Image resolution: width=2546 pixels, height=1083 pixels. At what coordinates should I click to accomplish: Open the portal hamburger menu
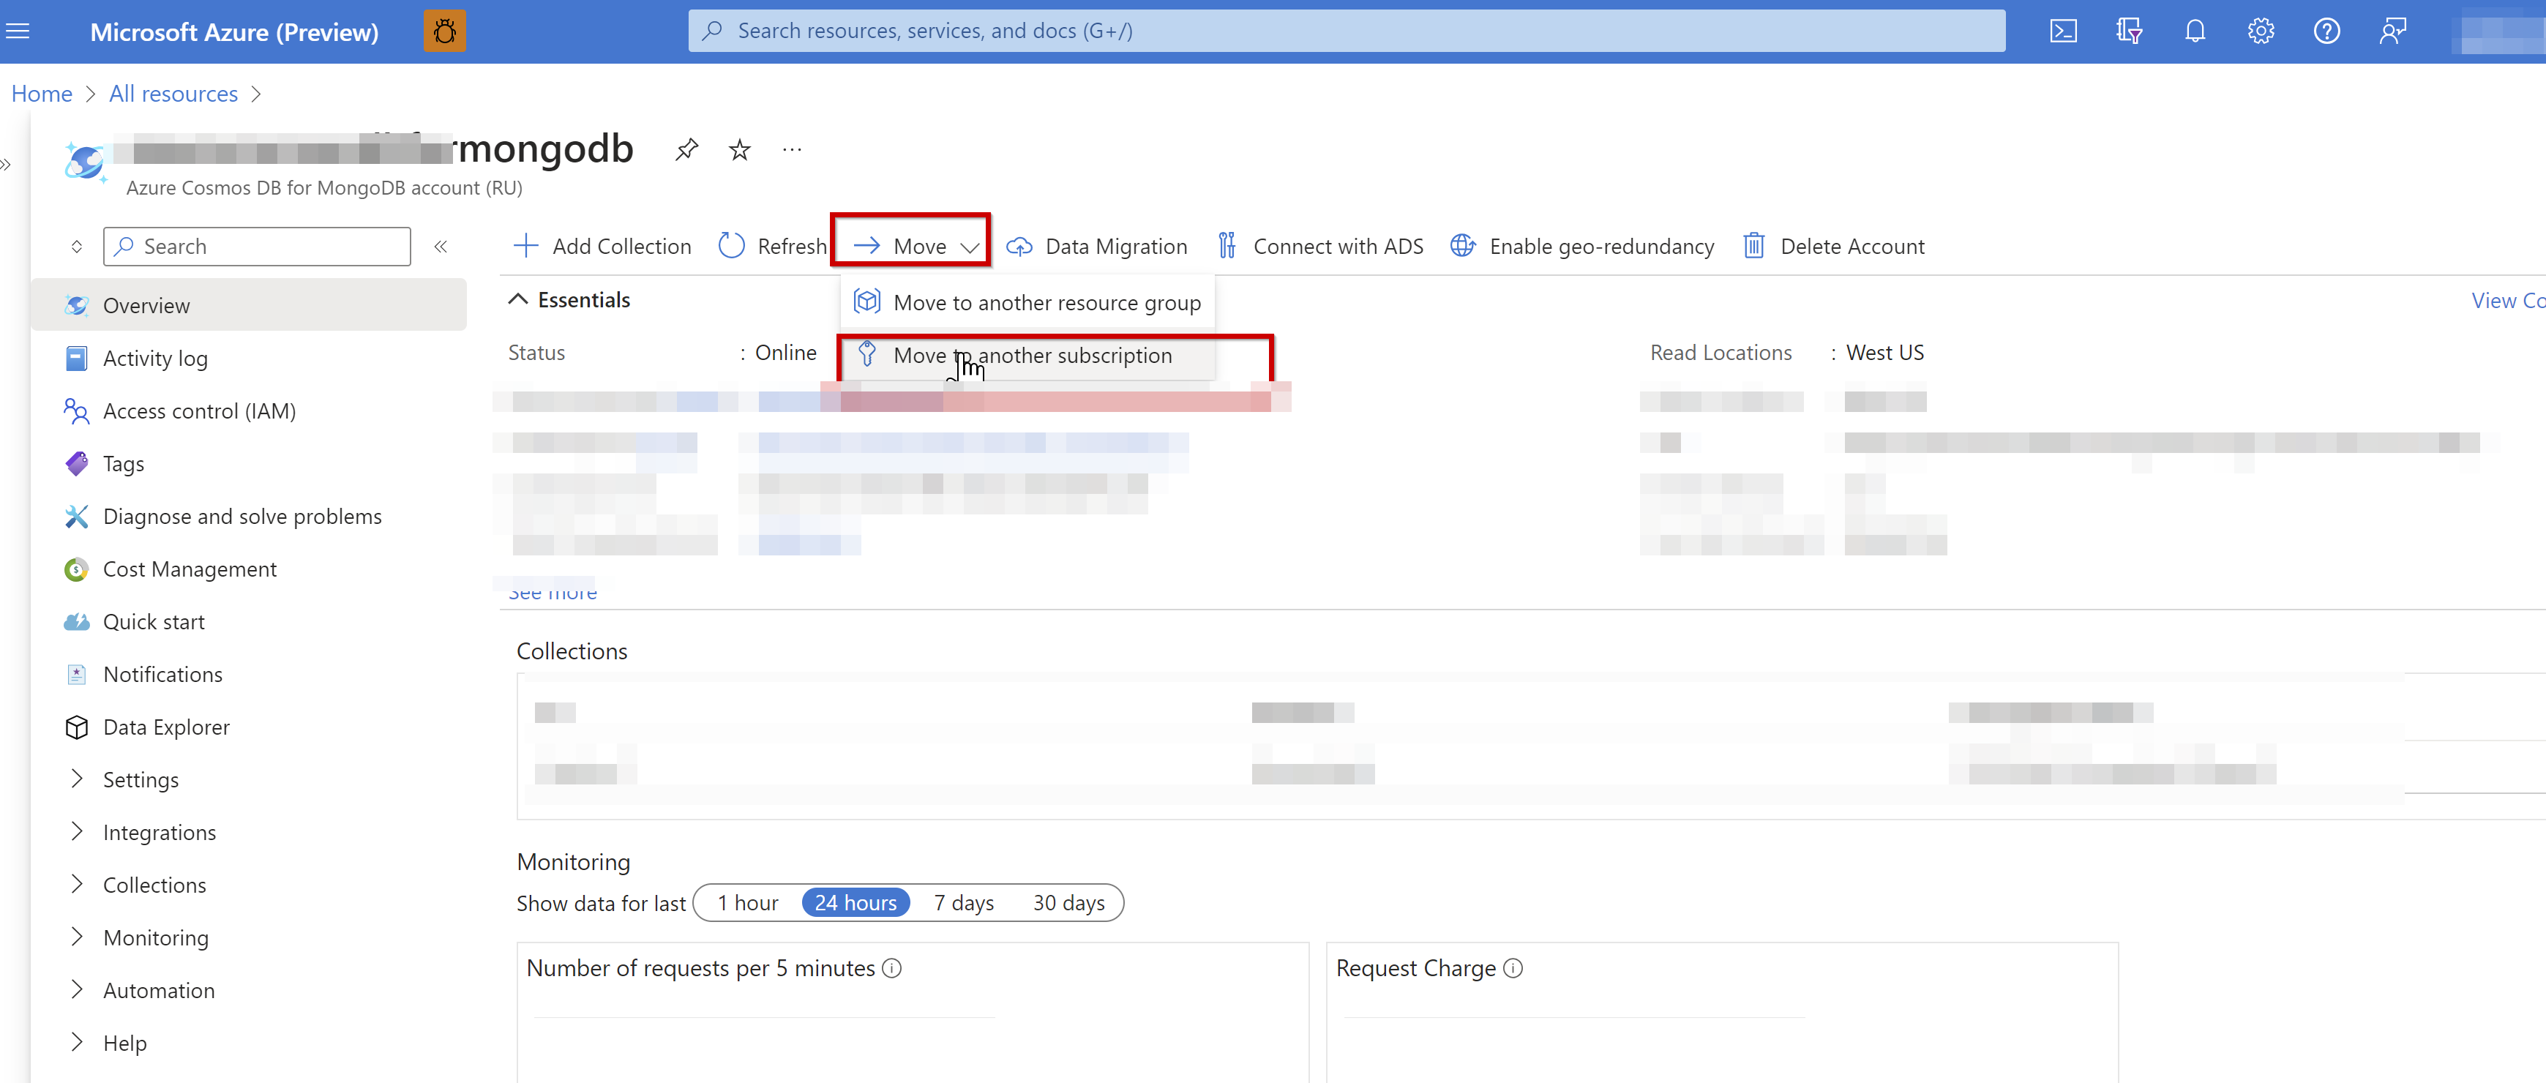(x=18, y=31)
